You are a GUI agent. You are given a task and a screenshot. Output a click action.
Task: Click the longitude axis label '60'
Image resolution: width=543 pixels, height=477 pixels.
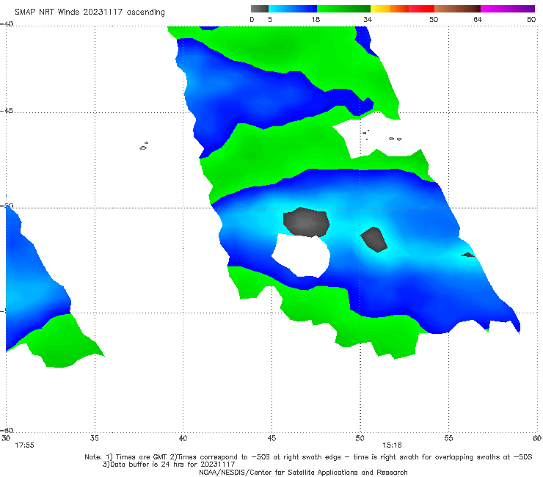[x=537, y=438]
